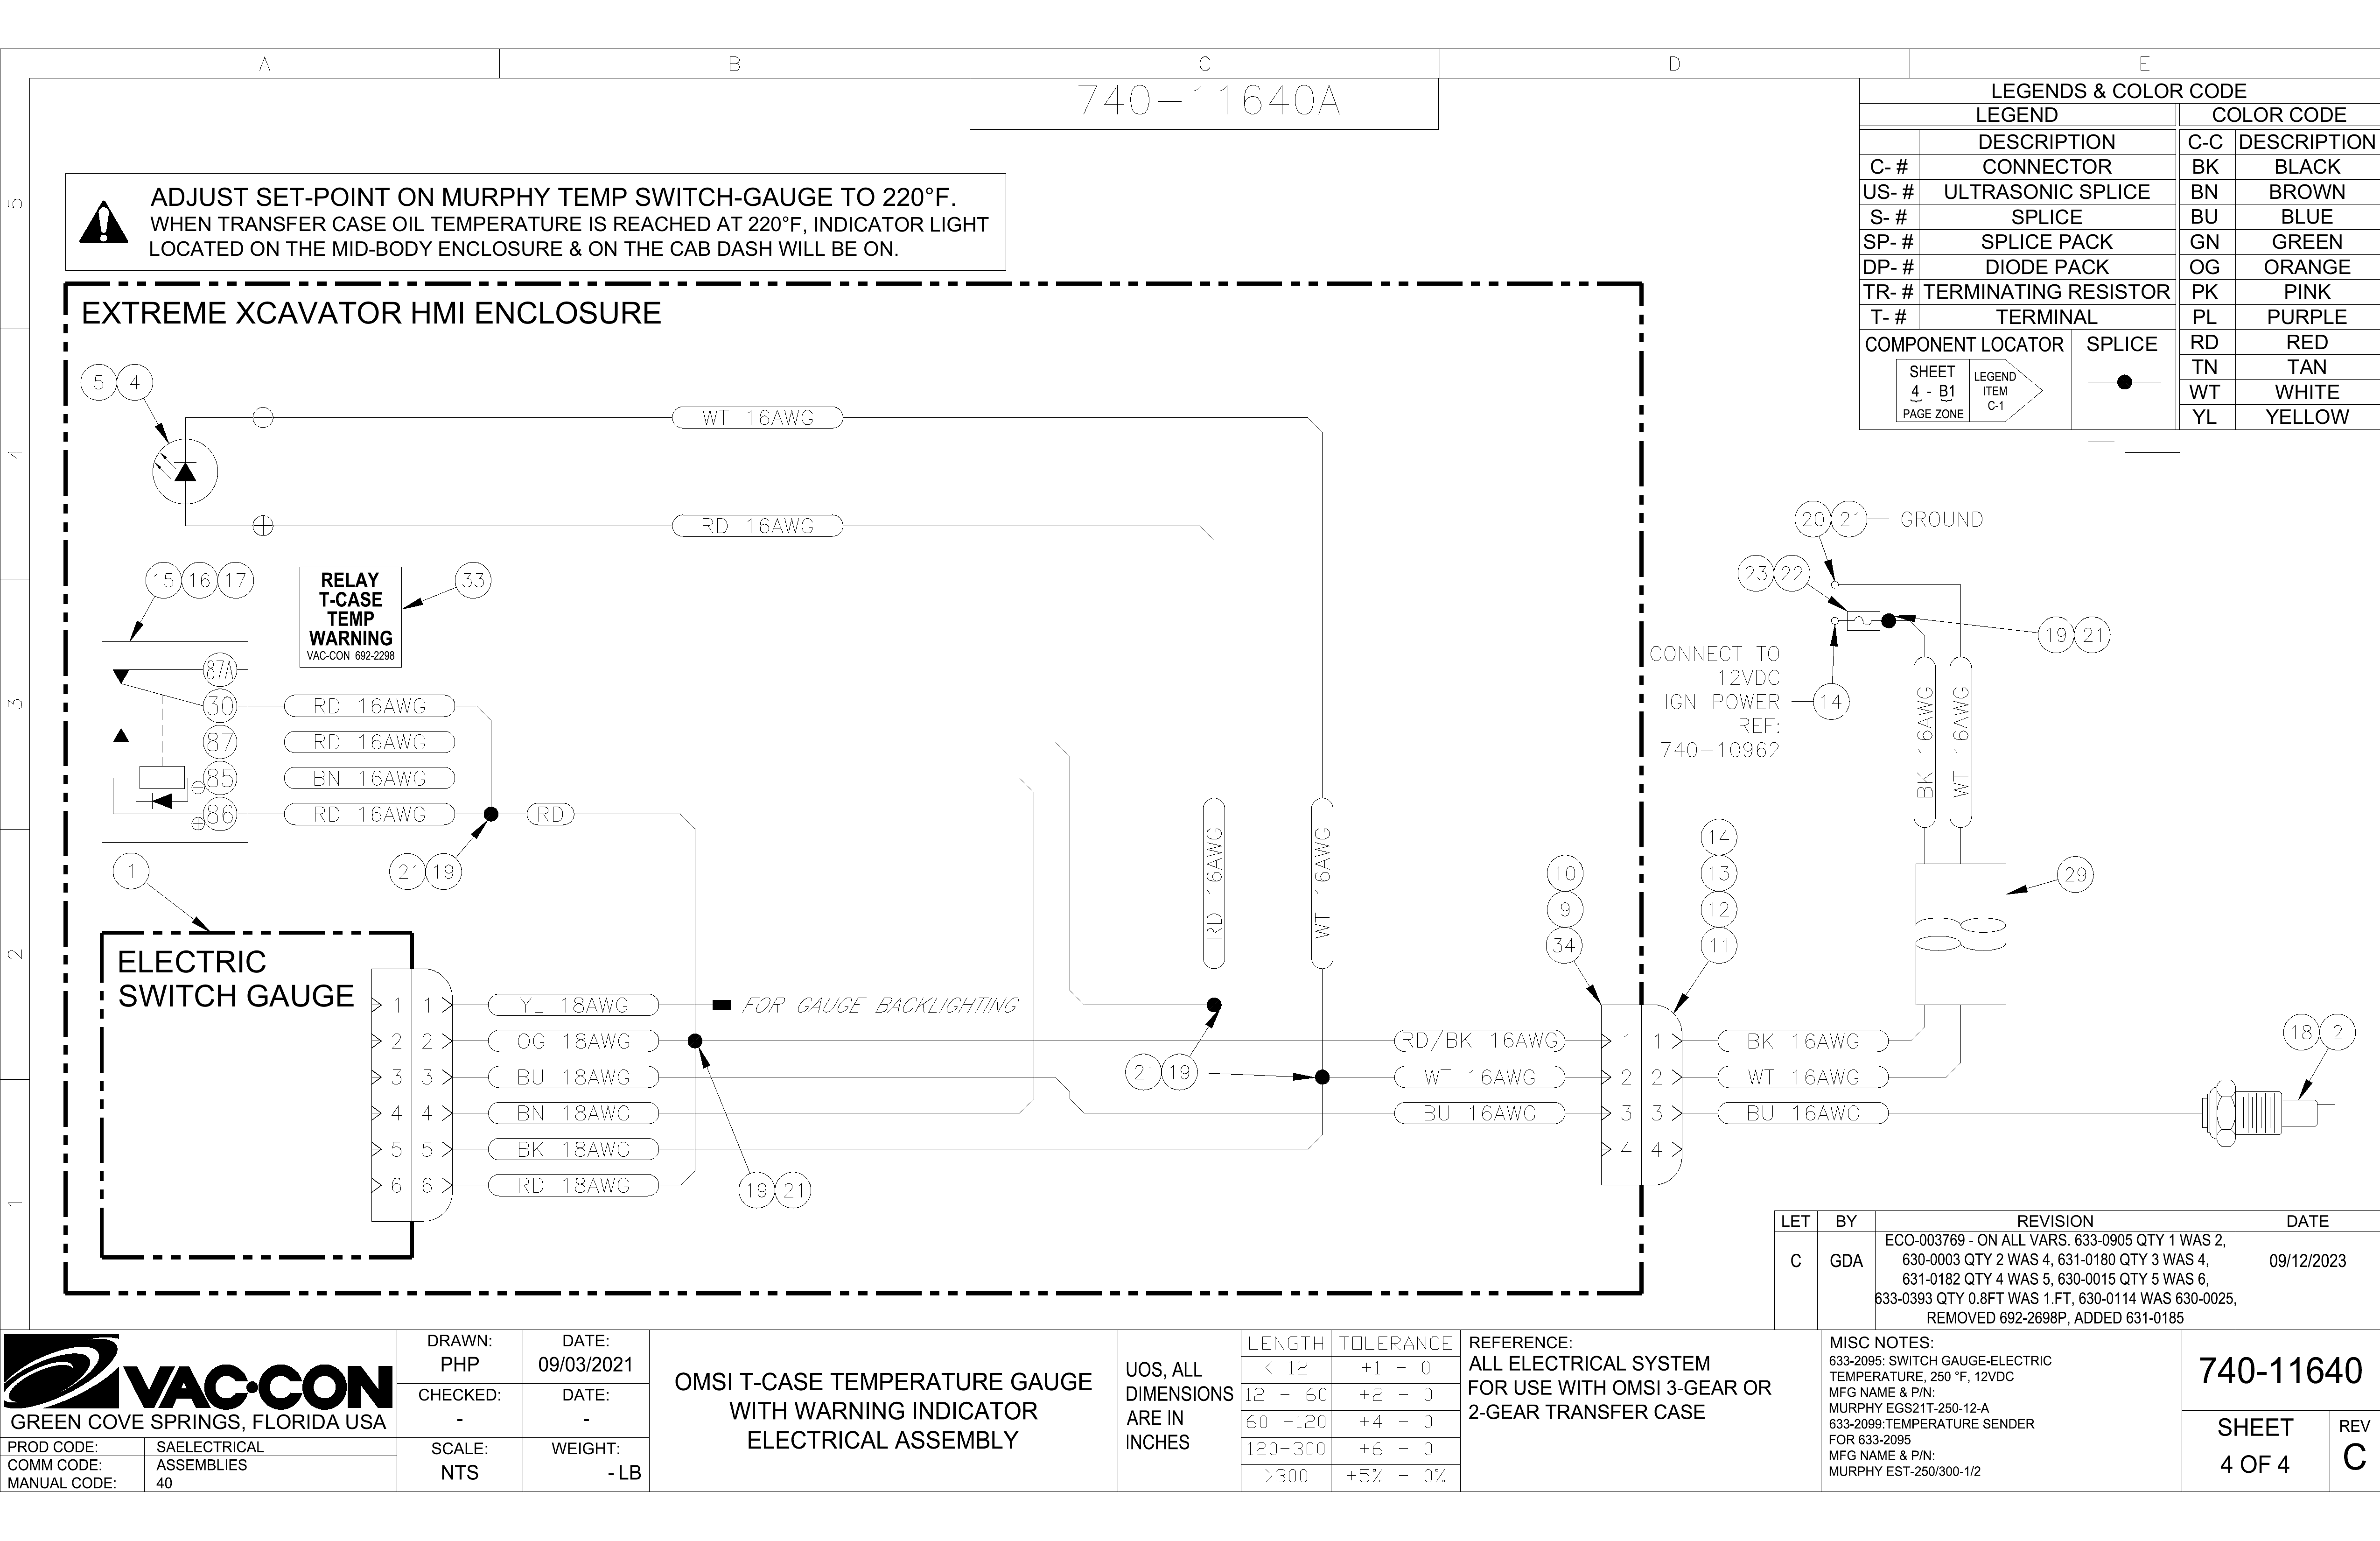The height and width of the screenshot is (1541, 2380).
Task: Select the FOR GAUGE BACKLIGHTING note
Action: (x=879, y=1005)
